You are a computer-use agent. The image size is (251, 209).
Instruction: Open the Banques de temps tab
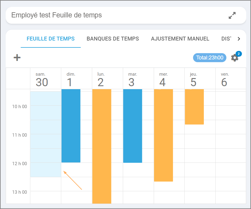pos(113,39)
